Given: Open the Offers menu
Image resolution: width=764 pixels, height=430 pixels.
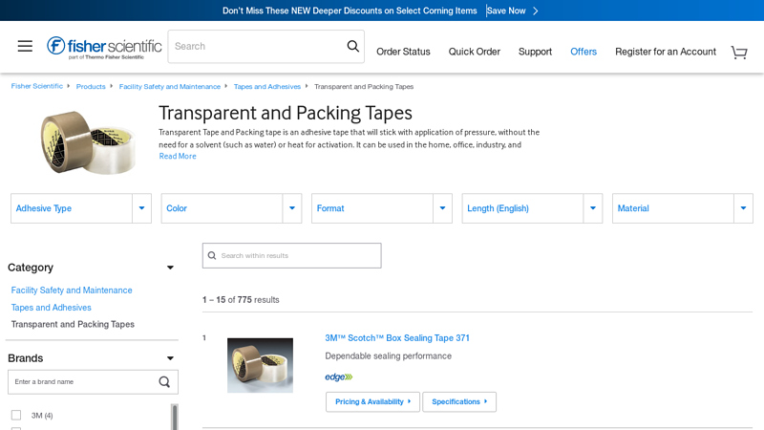Looking at the screenshot, I should click(x=584, y=52).
